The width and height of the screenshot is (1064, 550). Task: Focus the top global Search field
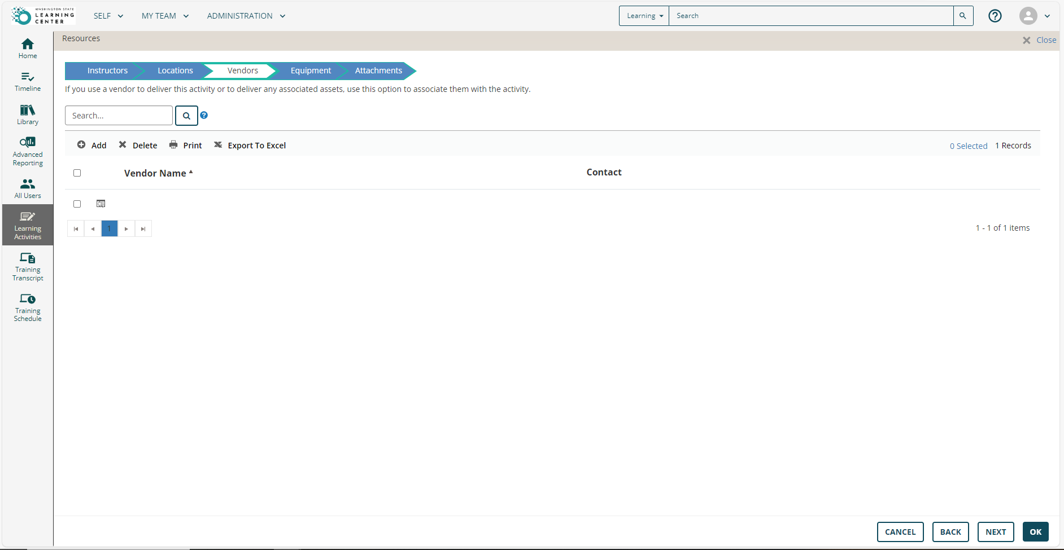[811, 16]
